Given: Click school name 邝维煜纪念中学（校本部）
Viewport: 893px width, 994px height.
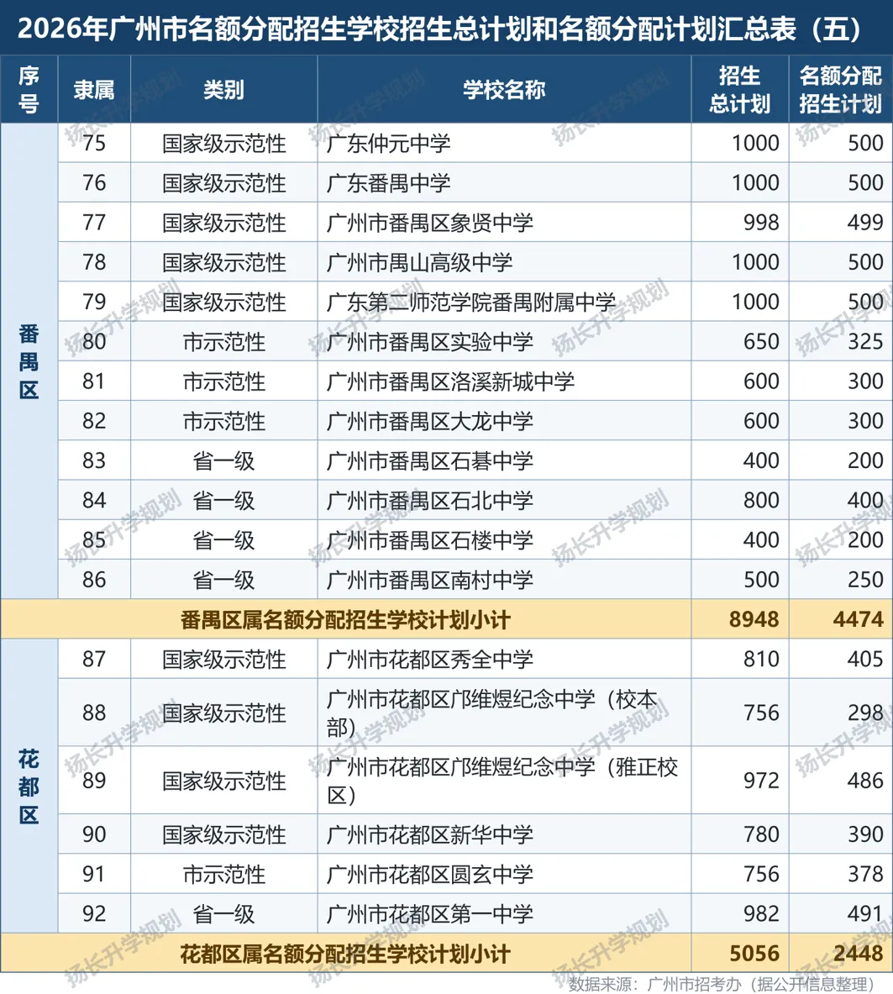Looking at the screenshot, I should (x=491, y=713).
